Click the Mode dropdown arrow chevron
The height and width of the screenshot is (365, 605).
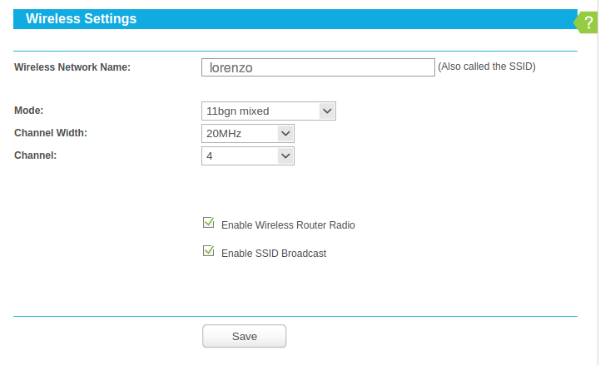point(326,111)
